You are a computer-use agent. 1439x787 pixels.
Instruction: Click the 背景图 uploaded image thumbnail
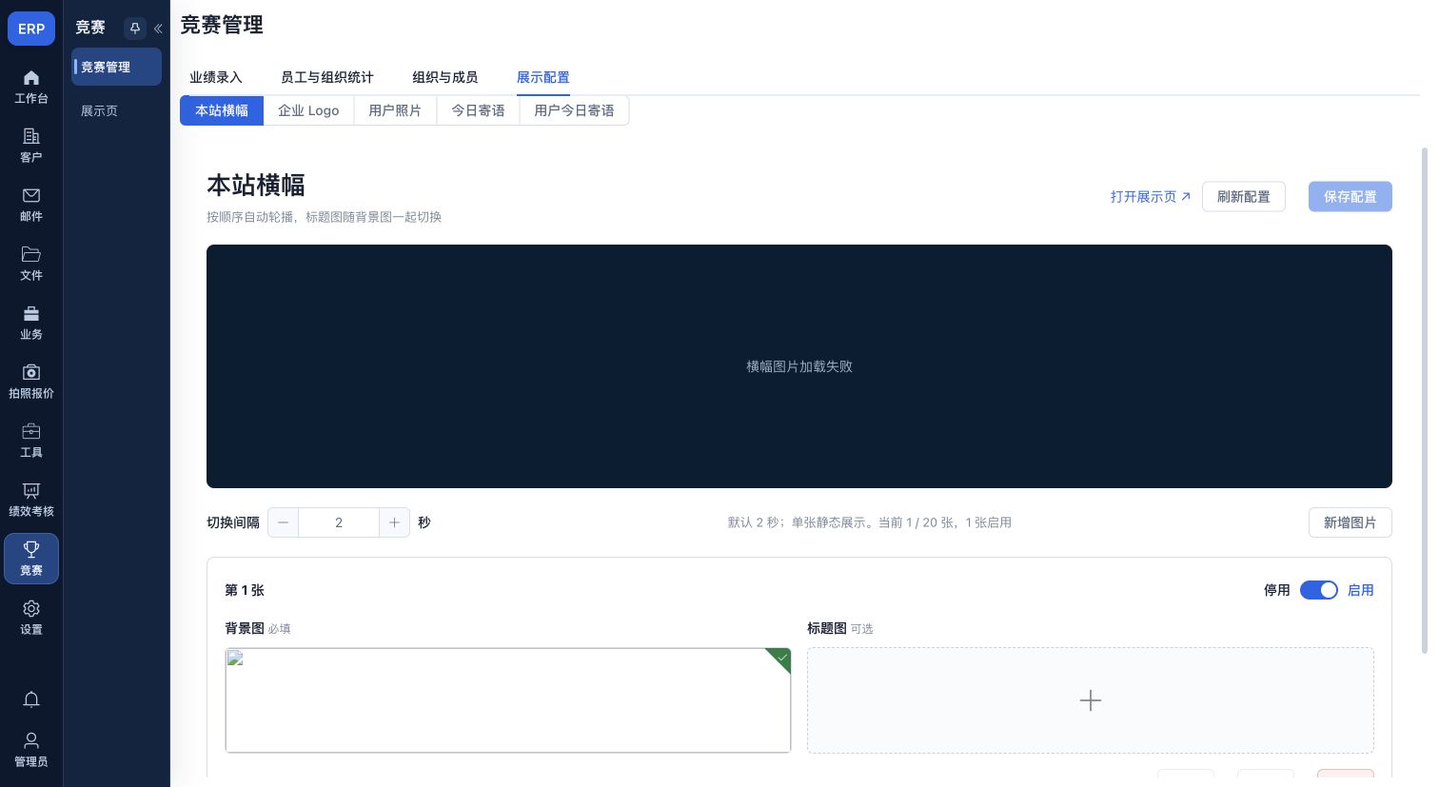[508, 700]
